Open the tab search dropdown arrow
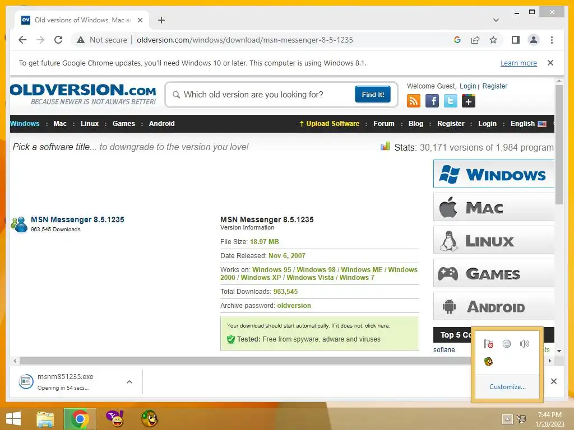Viewport: 574px width, 430px height. [x=496, y=20]
